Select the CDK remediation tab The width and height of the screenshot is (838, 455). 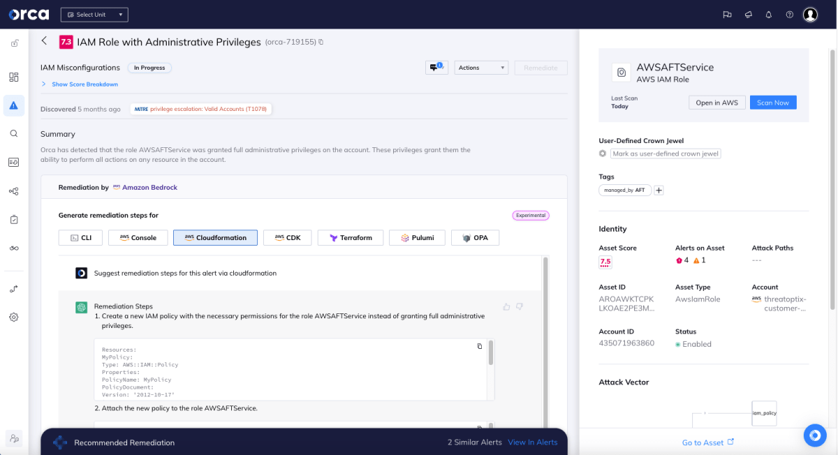pyautogui.click(x=287, y=238)
